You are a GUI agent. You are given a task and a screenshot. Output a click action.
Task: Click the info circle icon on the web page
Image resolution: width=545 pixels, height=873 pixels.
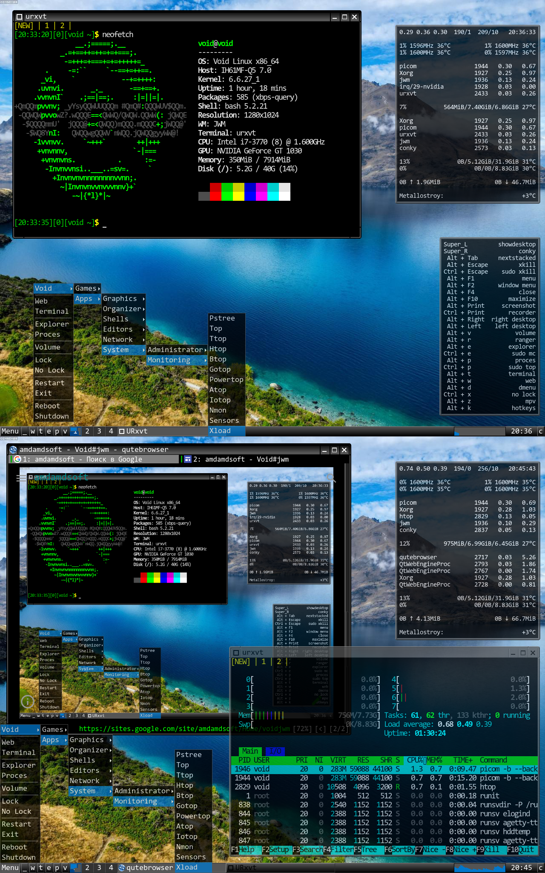(28, 701)
